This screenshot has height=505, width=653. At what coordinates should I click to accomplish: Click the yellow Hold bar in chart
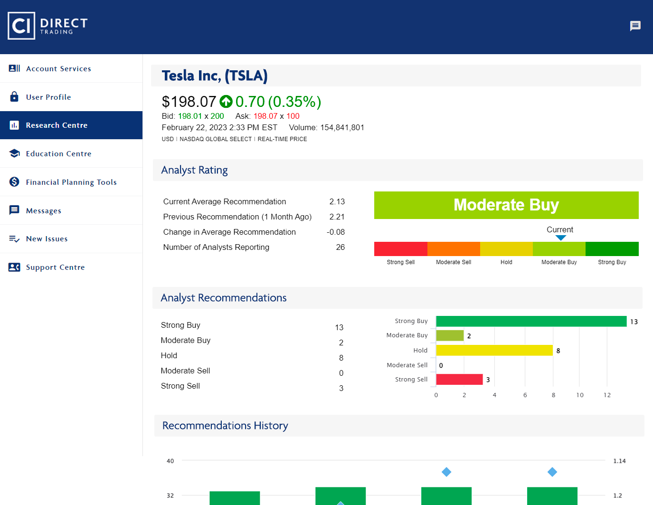(494, 351)
